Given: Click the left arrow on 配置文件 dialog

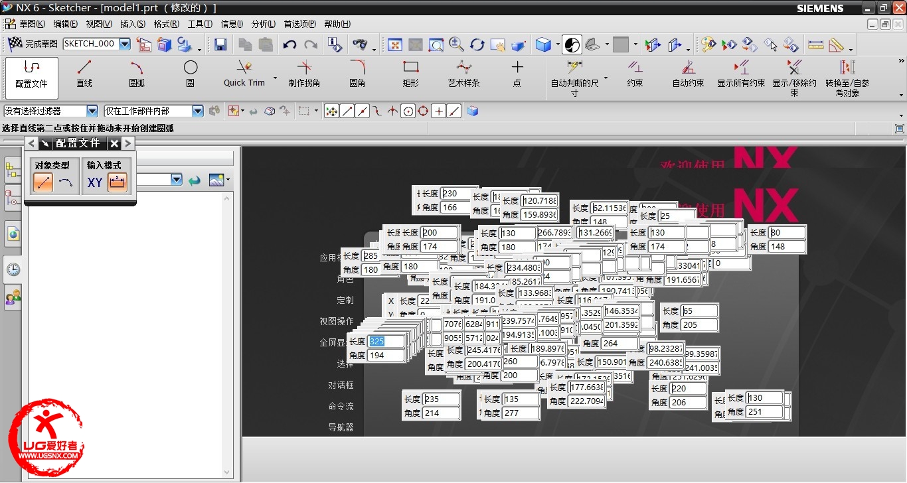Looking at the screenshot, I should [x=31, y=143].
